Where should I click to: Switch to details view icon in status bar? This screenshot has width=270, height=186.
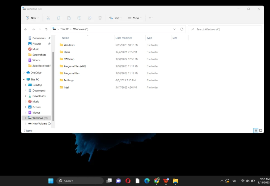point(256,131)
